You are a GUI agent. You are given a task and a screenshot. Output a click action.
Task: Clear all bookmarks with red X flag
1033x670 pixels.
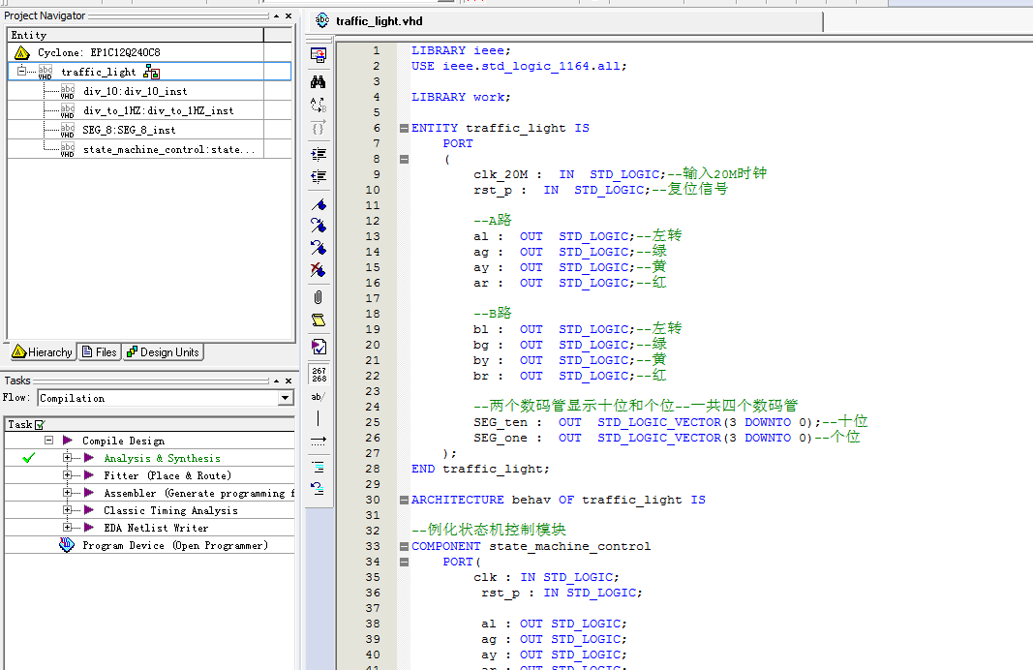coord(318,270)
